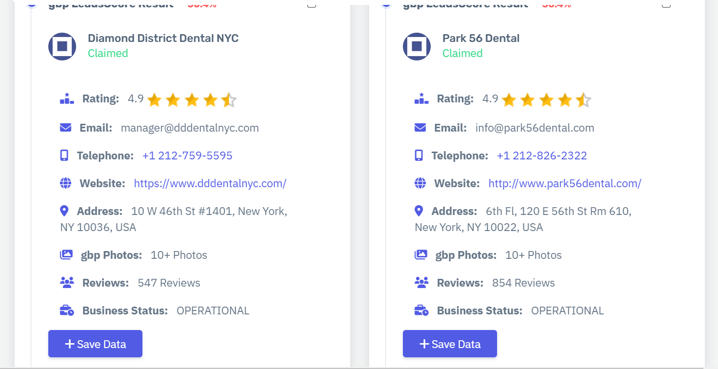Click globe icon beside dddentalnyc website
The height and width of the screenshot is (369, 718).
(x=65, y=183)
